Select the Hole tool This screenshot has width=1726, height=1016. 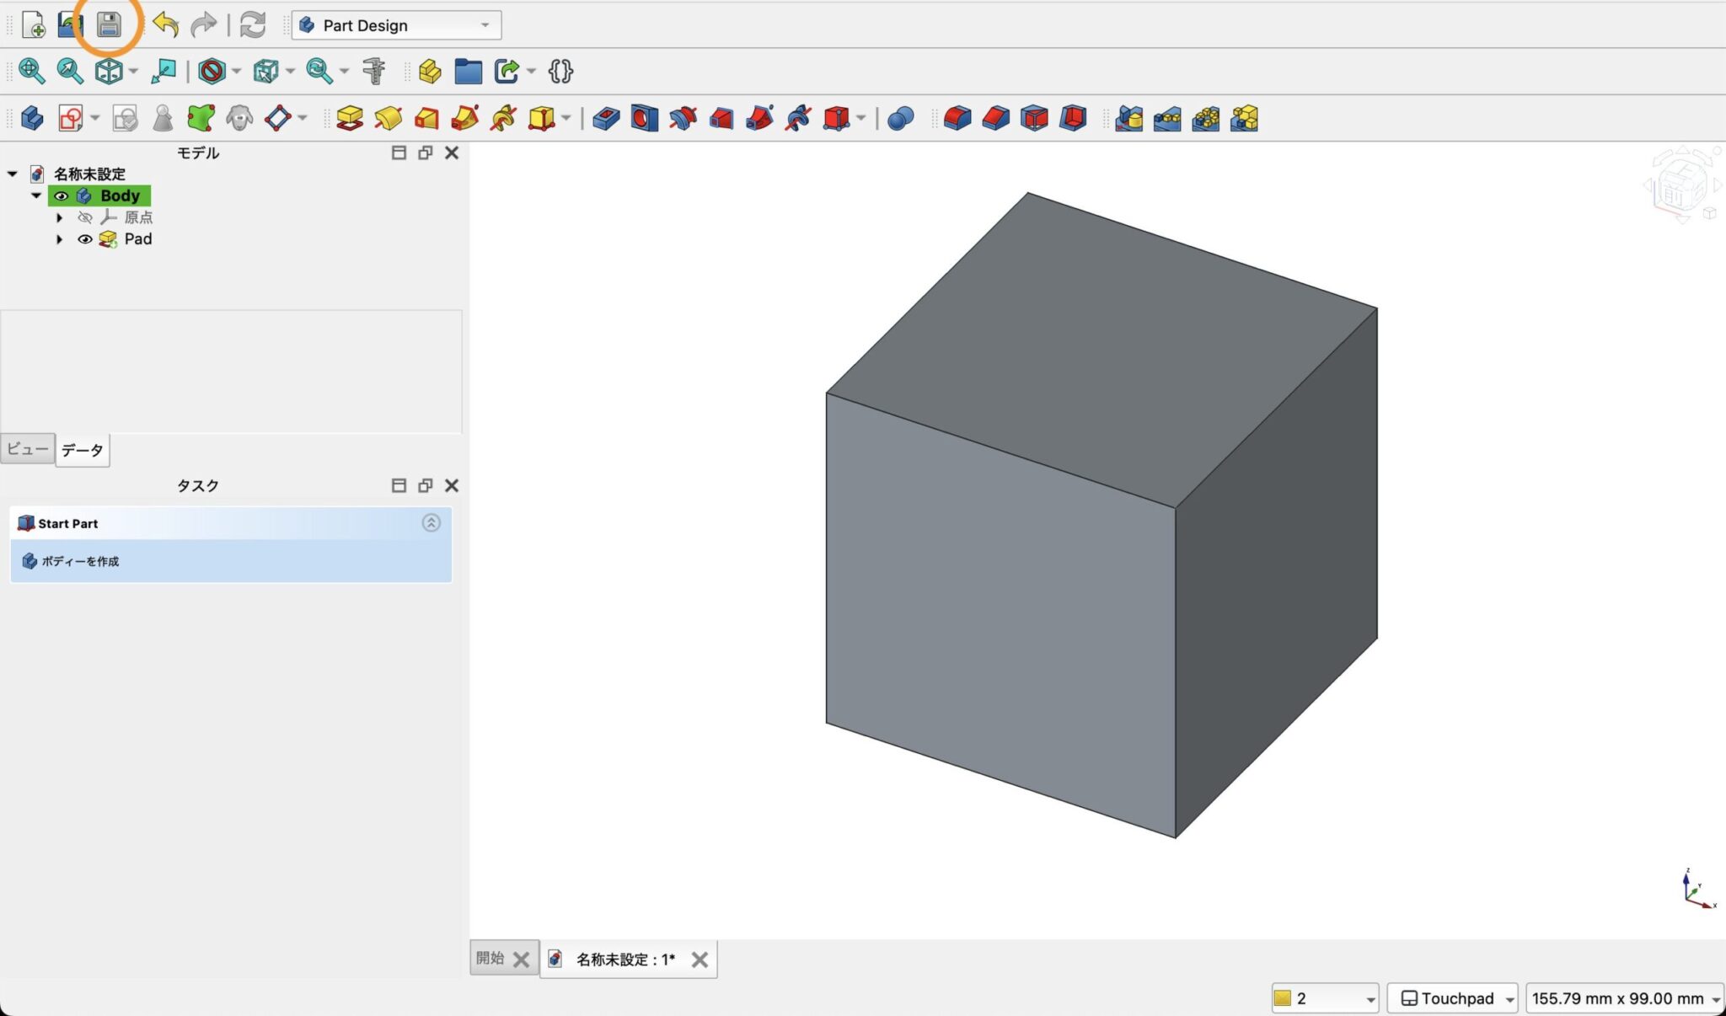coord(644,118)
